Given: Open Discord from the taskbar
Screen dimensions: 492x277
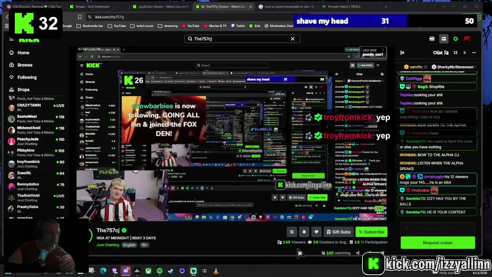Looking at the screenshot, I should click(x=126, y=271).
